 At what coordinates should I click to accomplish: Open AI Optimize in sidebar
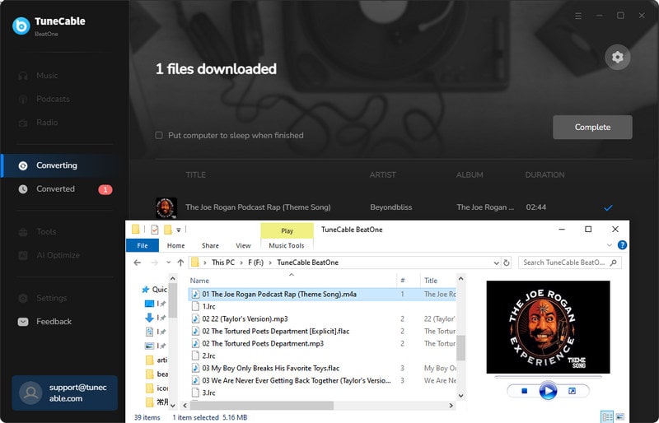click(x=58, y=255)
